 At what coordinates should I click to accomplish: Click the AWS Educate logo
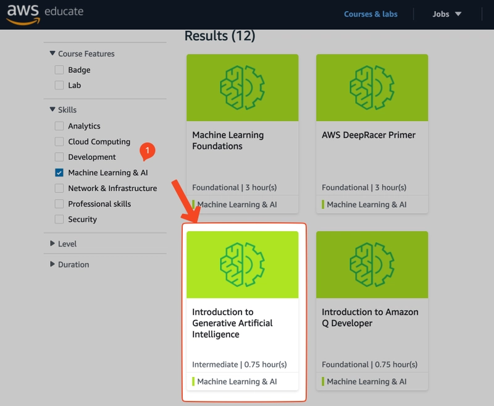tap(45, 14)
